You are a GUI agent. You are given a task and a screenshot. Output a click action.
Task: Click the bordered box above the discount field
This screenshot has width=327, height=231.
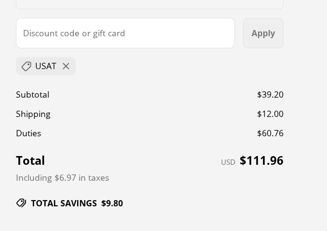[150, 4]
